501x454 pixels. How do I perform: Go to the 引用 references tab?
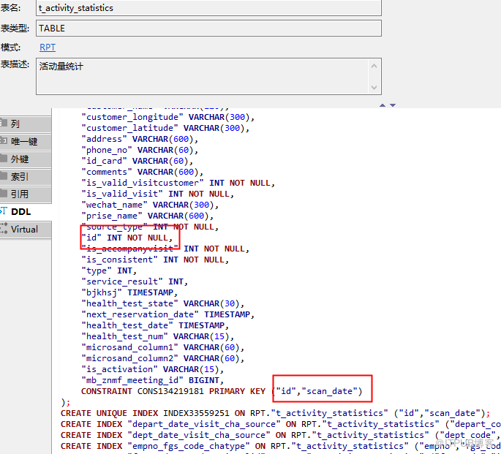click(x=20, y=194)
